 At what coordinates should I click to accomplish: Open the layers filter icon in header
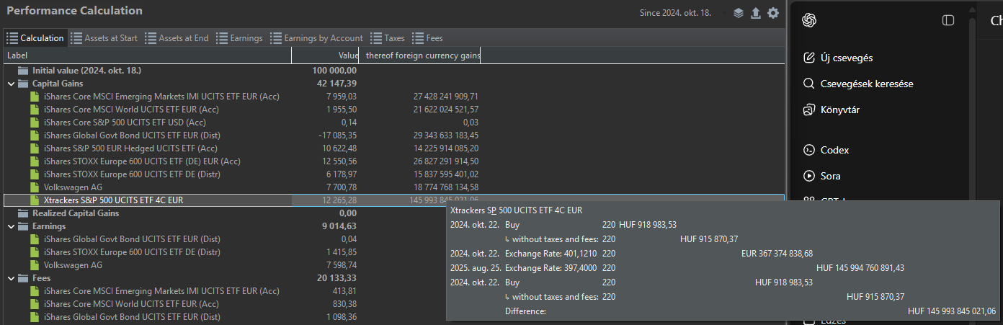[739, 13]
